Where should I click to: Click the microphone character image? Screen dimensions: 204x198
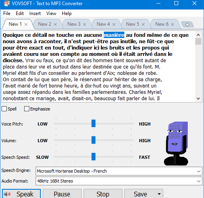tap(176, 143)
